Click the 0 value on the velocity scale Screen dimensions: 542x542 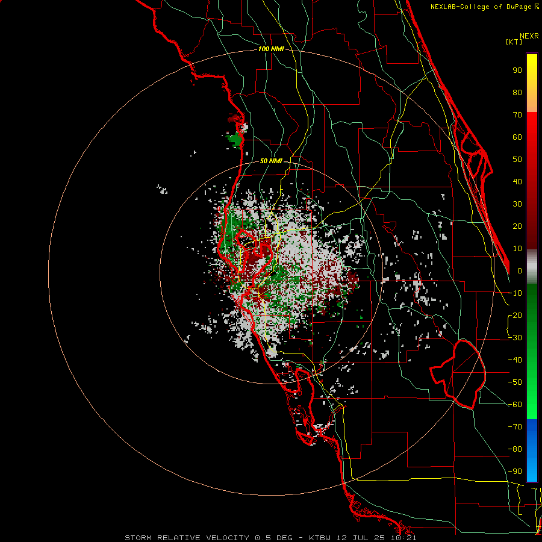[x=520, y=271]
